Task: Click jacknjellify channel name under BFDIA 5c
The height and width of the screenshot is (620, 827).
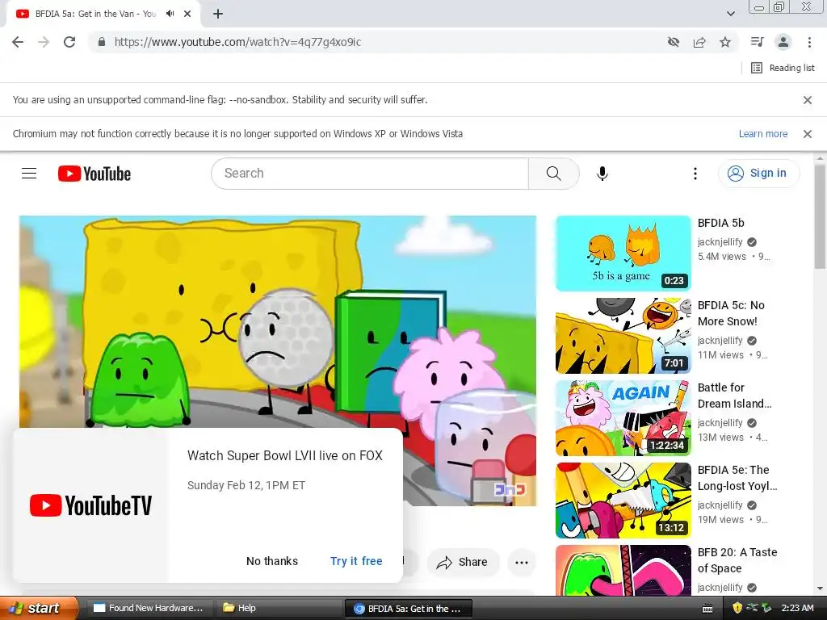Action: pos(720,341)
